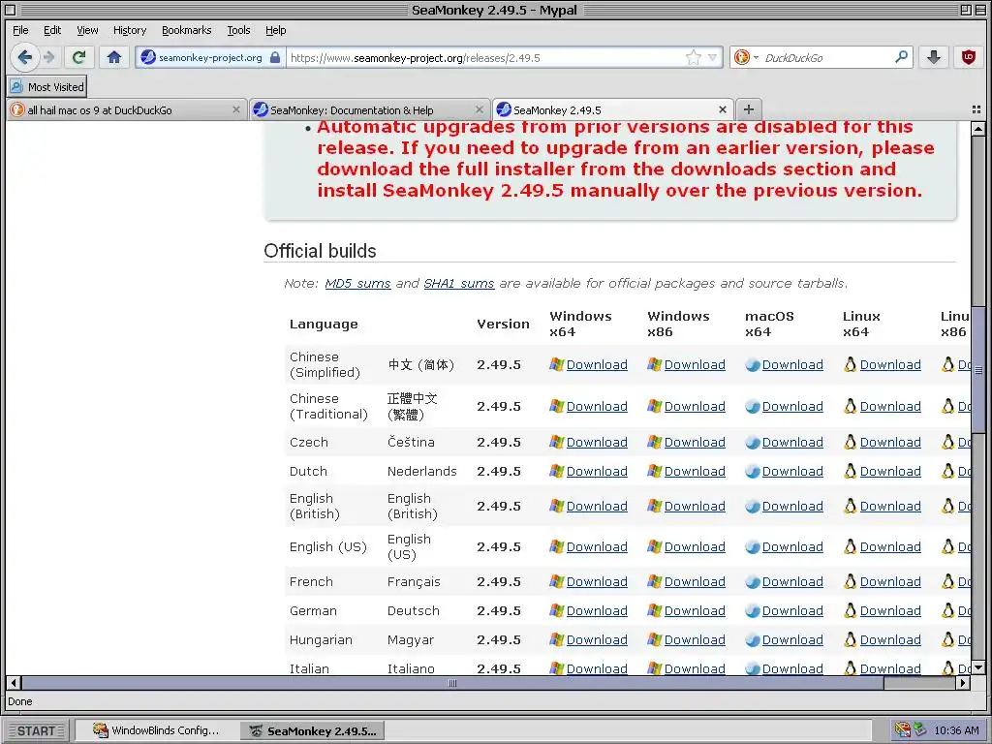992x744 pixels.
Task: Open the DuckDuckGo search engine selector
Action: click(745, 57)
